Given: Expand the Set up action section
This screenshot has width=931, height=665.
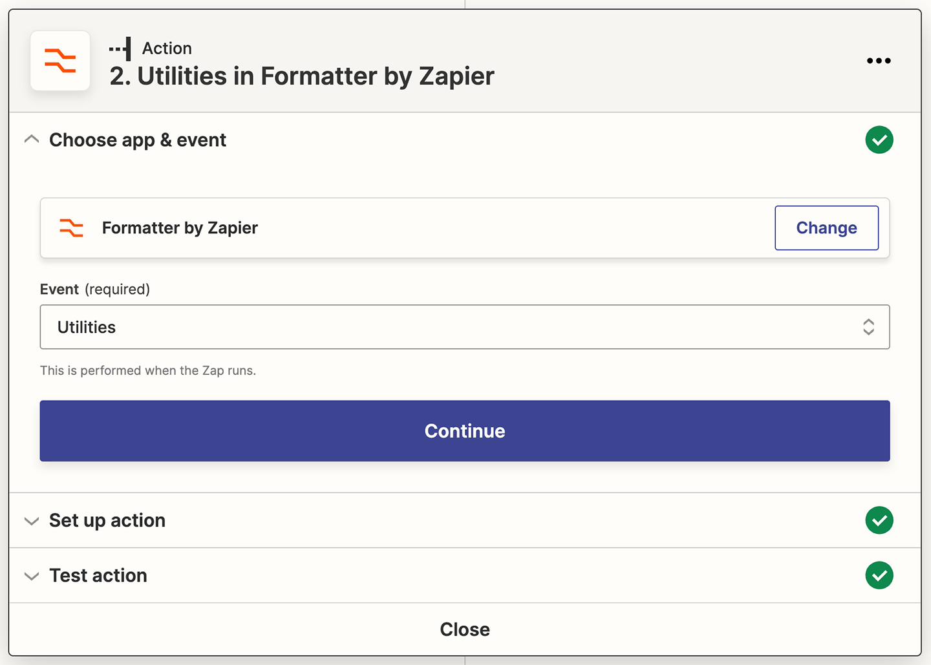Looking at the screenshot, I should pyautogui.click(x=32, y=521).
